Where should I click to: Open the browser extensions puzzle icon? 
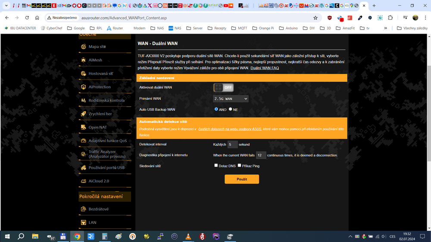[390, 18]
